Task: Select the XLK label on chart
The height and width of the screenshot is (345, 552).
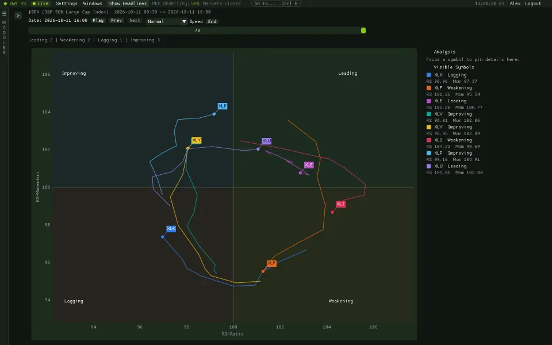Action: click(x=171, y=229)
